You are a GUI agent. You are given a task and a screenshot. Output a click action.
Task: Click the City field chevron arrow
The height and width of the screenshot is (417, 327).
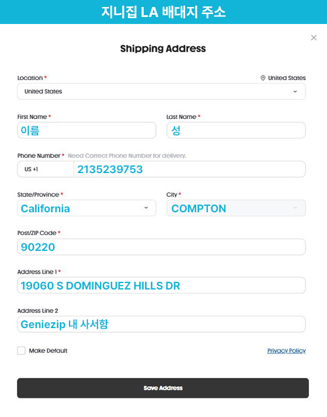[295, 208]
